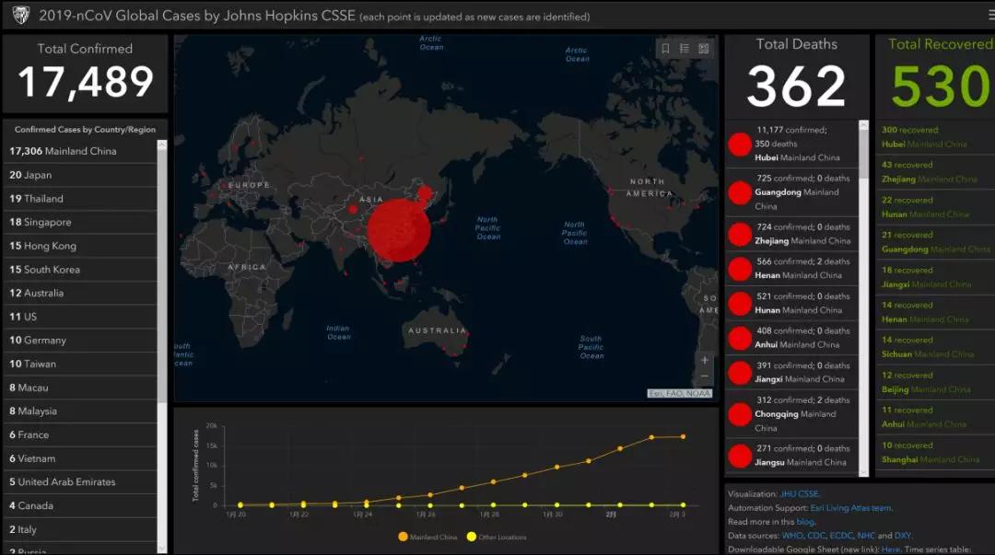
Task: Open the basemap gallery grid icon
Action: point(704,49)
